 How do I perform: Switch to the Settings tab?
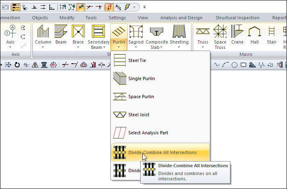[x=117, y=18]
